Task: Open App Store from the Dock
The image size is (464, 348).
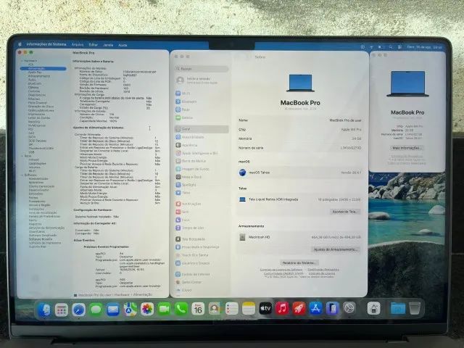Action: 316,308
